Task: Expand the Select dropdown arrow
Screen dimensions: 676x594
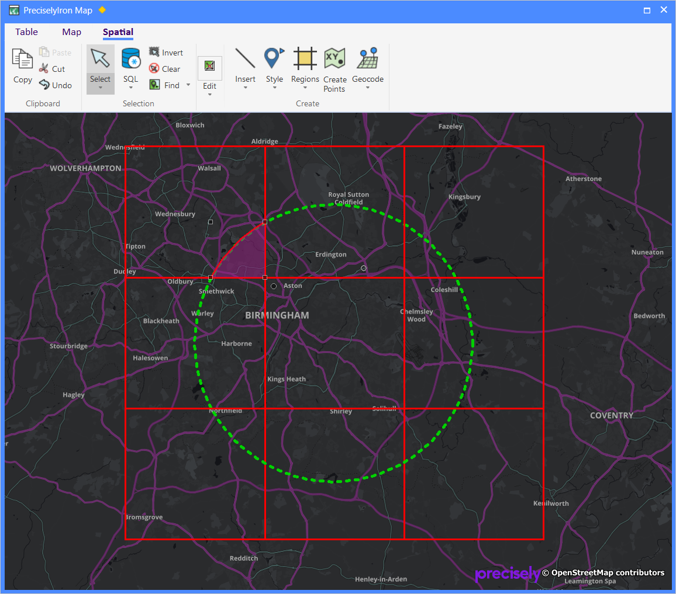Action: tap(100, 88)
